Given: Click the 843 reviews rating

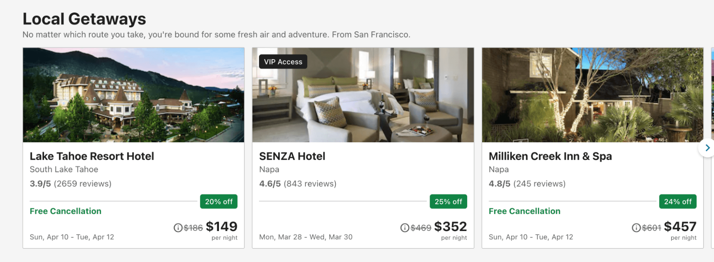Looking at the screenshot, I should 298,184.
